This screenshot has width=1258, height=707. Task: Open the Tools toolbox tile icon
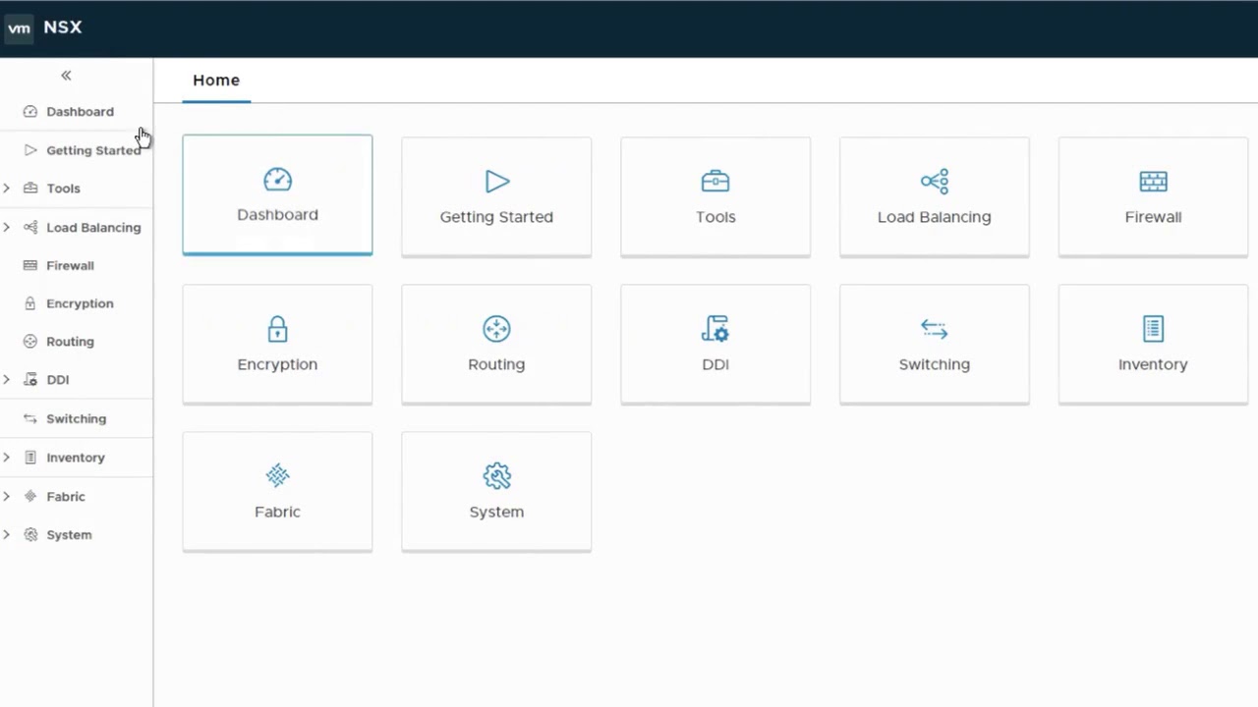pyautogui.click(x=715, y=182)
